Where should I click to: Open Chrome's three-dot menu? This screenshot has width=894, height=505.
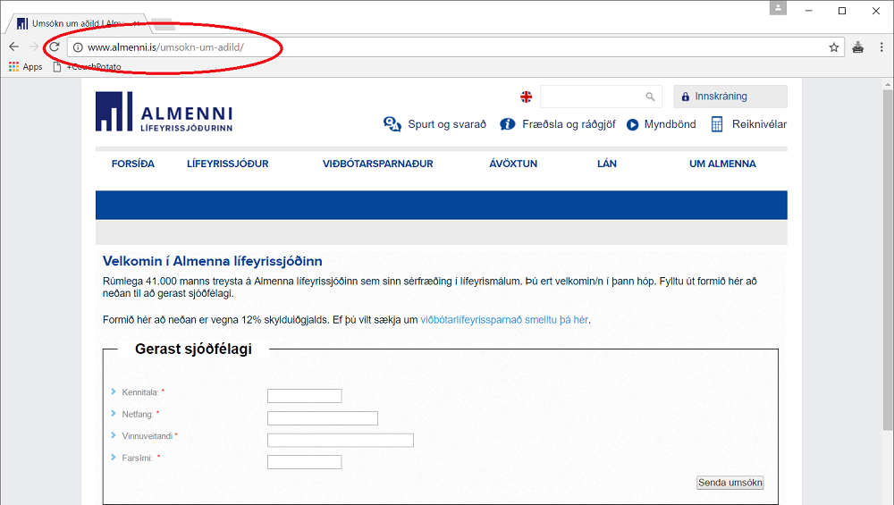tap(881, 47)
